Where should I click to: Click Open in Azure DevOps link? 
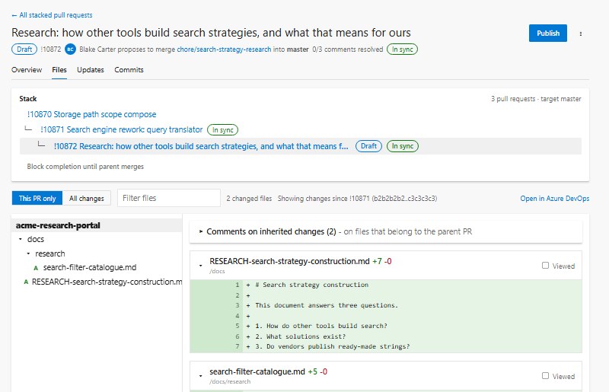coord(555,199)
